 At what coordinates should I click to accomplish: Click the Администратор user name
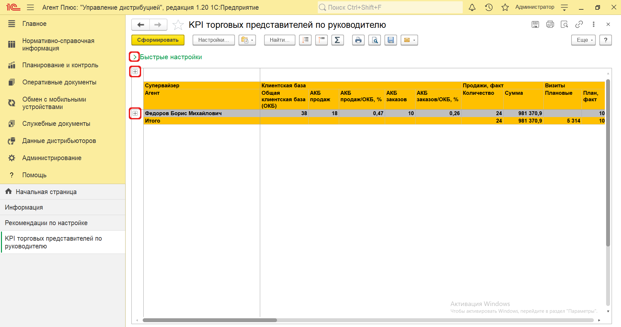(x=535, y=7)
